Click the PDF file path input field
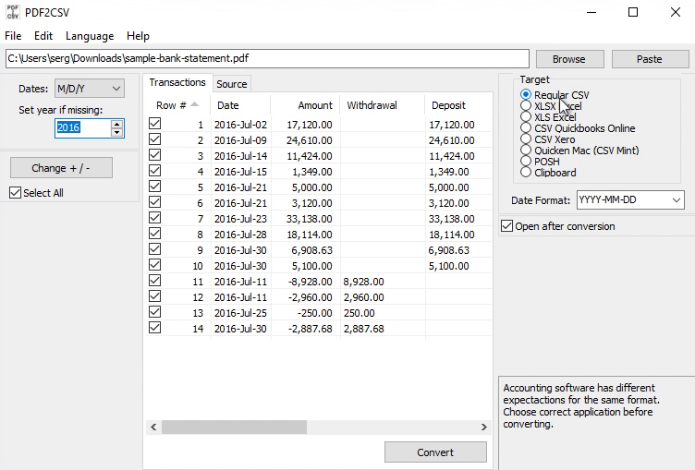Screen dimensions: 695x470 267,58
